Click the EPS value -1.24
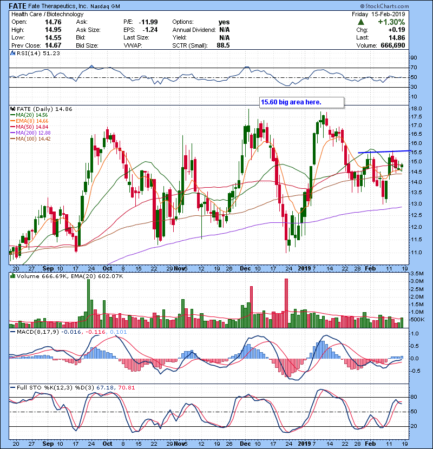433x449 pixels. point(150,30)
